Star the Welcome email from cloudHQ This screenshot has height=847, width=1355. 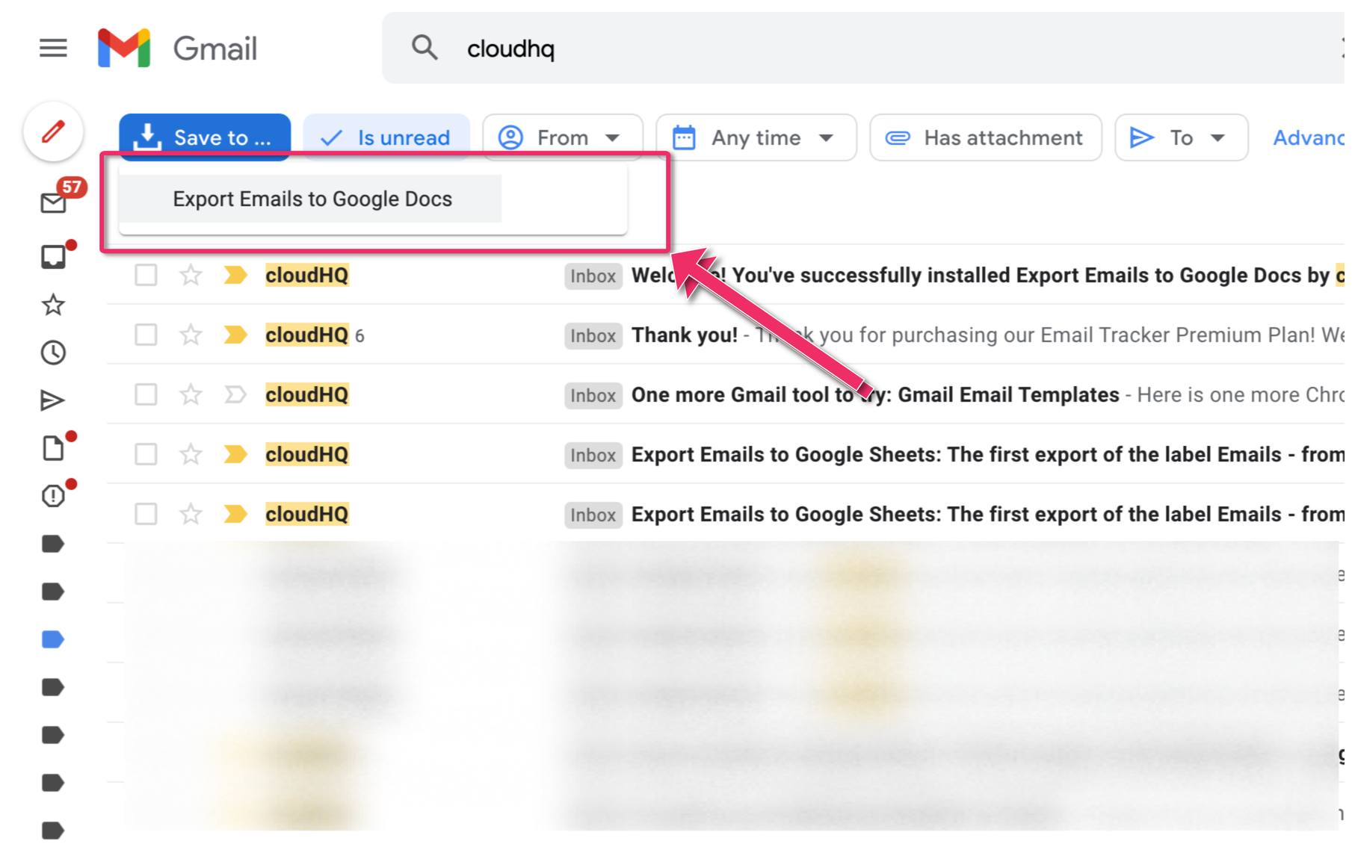click(191, 276)
